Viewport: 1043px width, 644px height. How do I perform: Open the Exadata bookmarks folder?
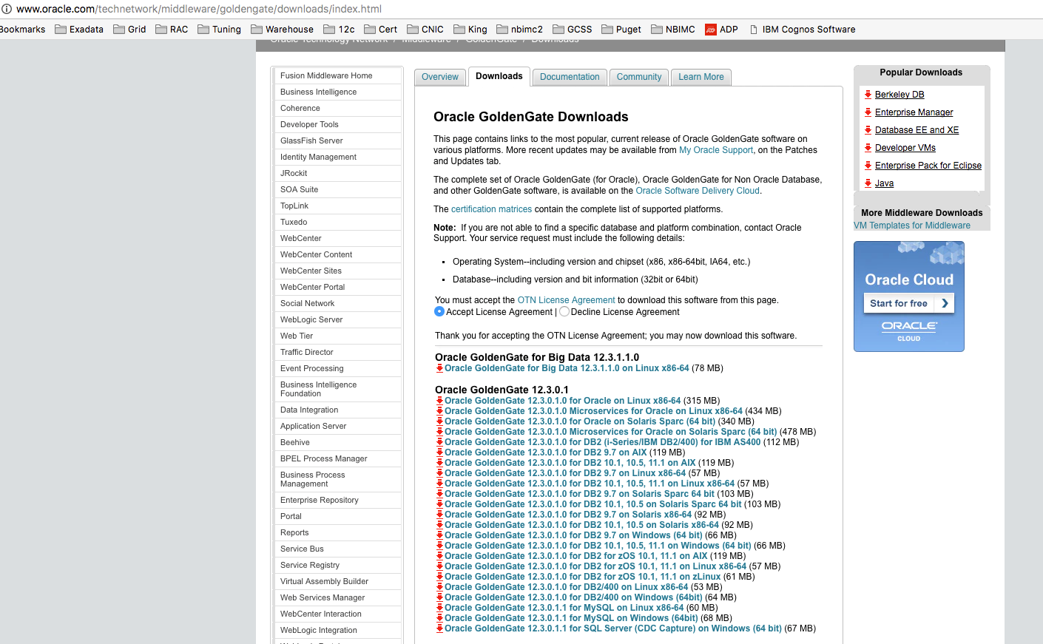79,29
